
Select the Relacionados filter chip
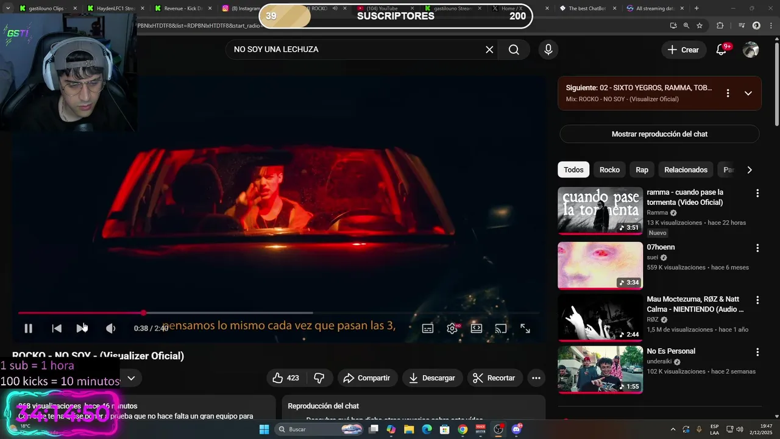point(686,170)
